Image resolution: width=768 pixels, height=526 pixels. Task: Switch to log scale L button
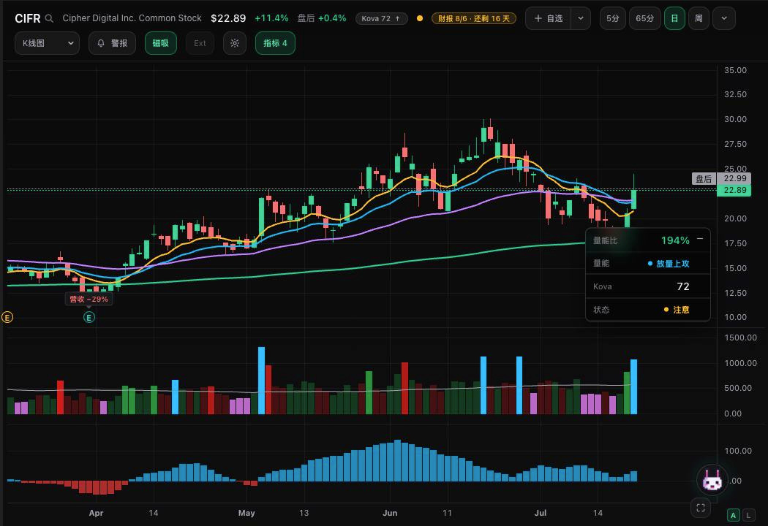(x=748, y=515)
